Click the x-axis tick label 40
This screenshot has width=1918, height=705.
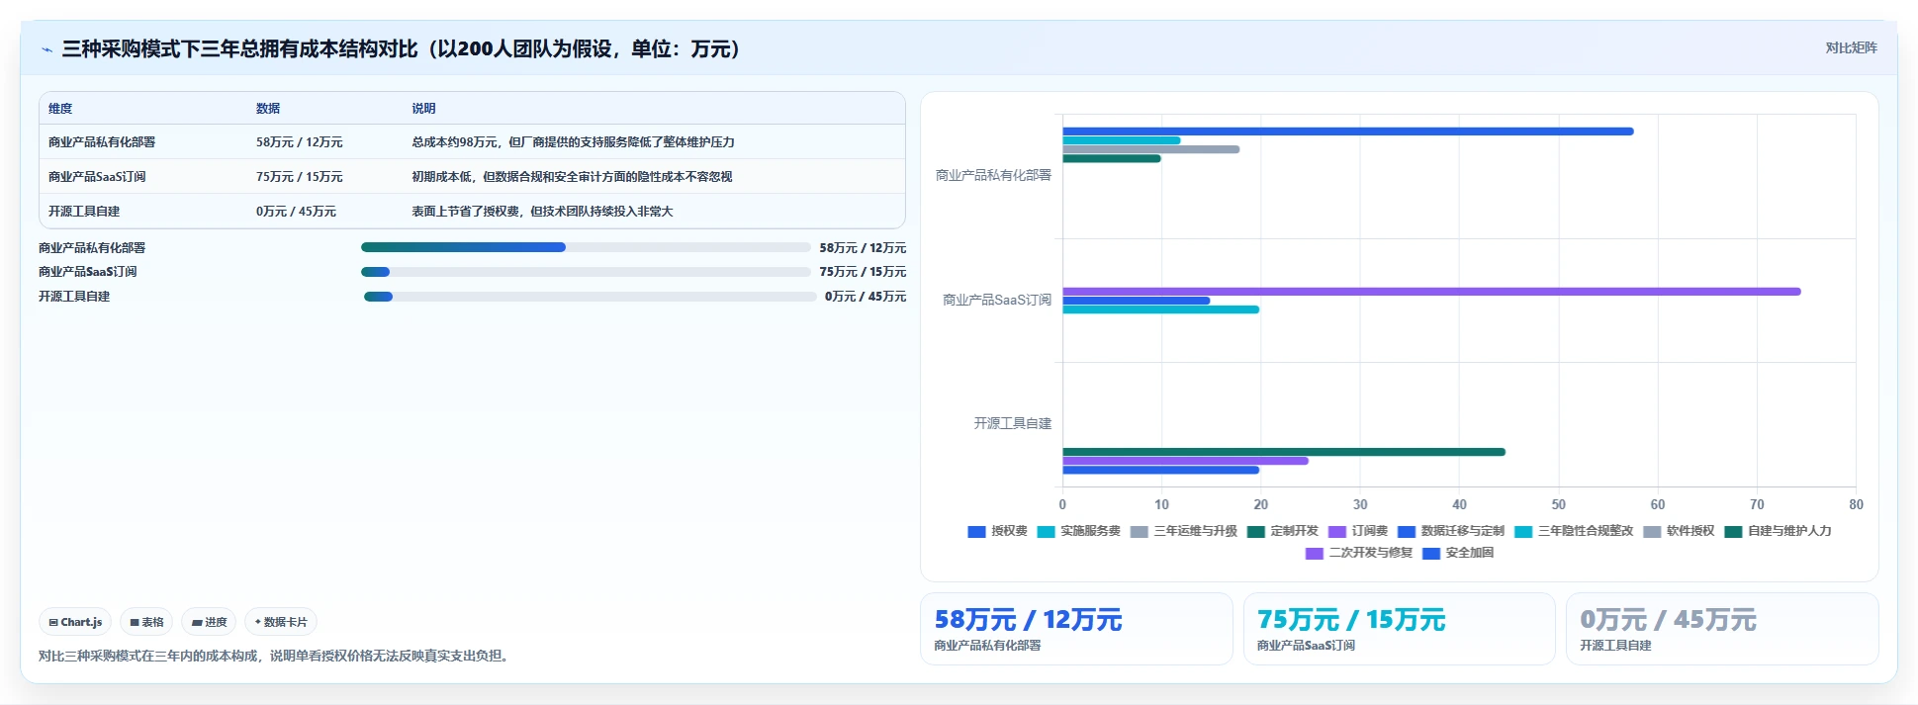click(x=1459, y=504)
